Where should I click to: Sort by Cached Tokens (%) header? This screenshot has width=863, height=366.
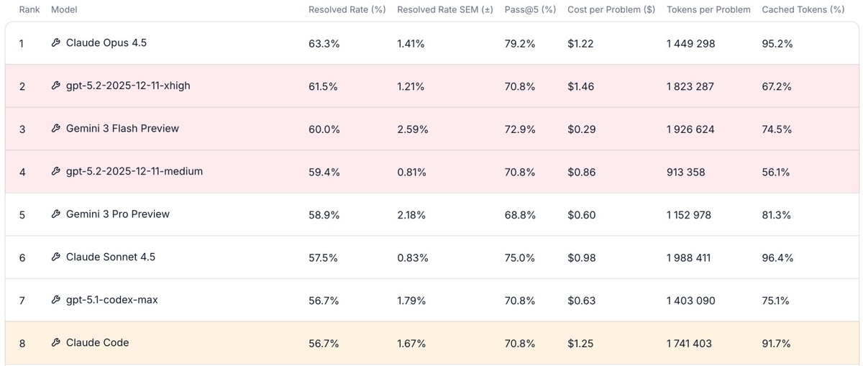coord(803,10)
